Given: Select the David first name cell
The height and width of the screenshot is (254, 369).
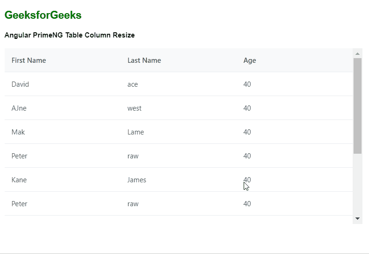Looking at the screenshot, I should (x=20, y=84).
